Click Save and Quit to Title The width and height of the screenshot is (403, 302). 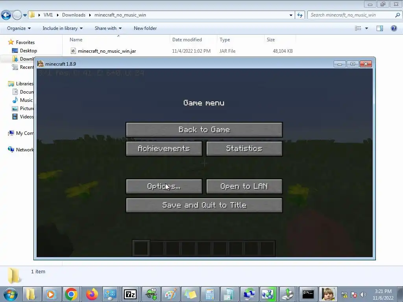204,205
